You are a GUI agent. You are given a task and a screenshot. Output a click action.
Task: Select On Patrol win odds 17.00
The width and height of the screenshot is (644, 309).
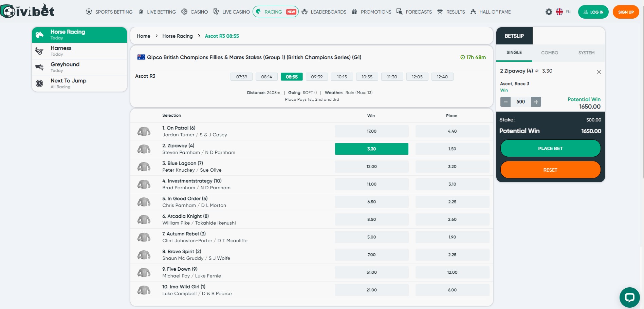coord(372,131)
